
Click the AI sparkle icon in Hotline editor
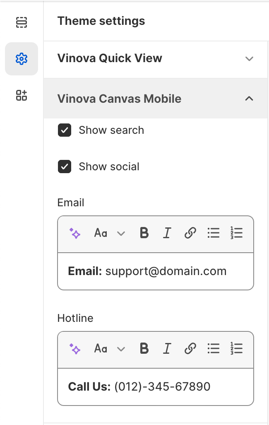pyautogui.click(x=75, y=349)
